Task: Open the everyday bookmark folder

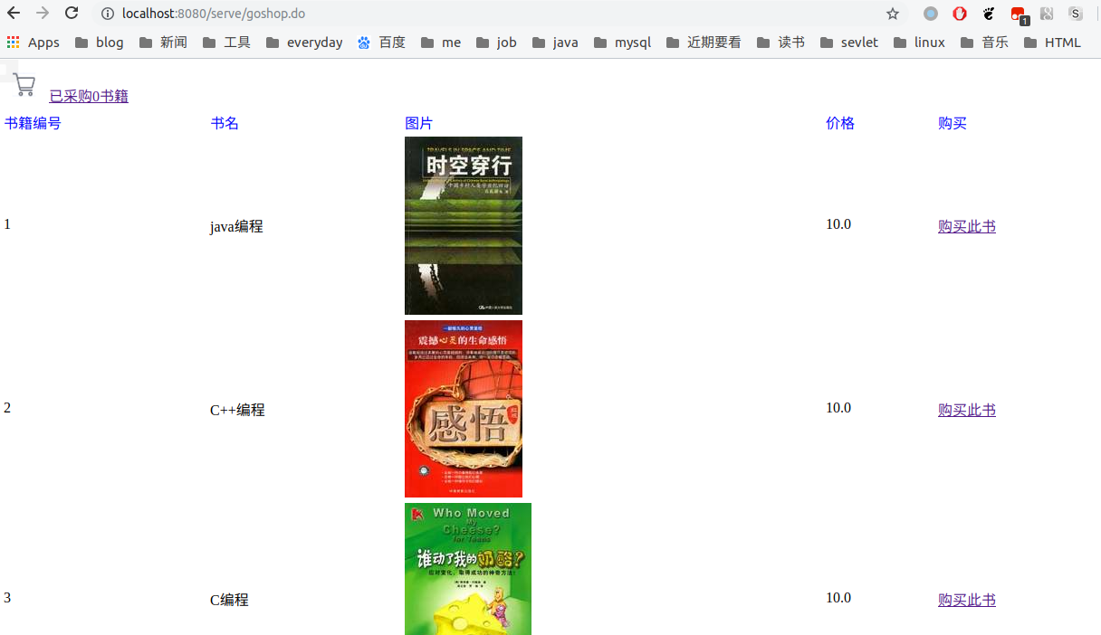Action: pyautogui.click(x=304, y=43)
